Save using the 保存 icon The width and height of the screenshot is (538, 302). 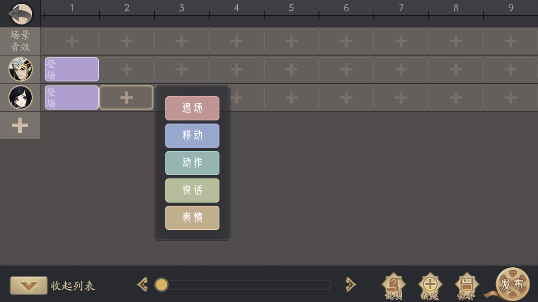(467, 286)
